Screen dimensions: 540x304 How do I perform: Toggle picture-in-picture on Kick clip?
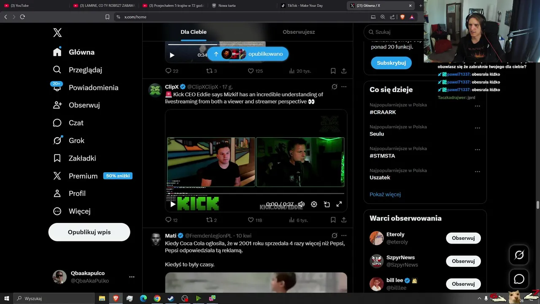point(327,204)
